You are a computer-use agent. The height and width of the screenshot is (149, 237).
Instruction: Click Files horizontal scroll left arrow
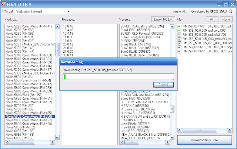[x=180, y=130]
